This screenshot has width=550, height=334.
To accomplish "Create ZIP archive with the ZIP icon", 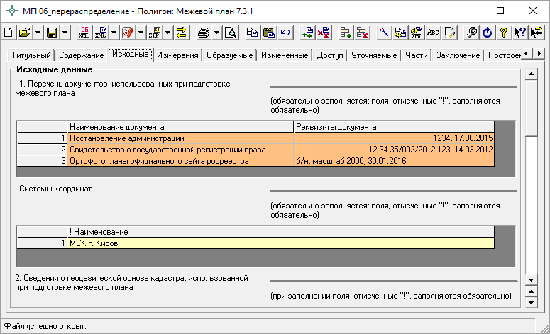I will (155, 33).
